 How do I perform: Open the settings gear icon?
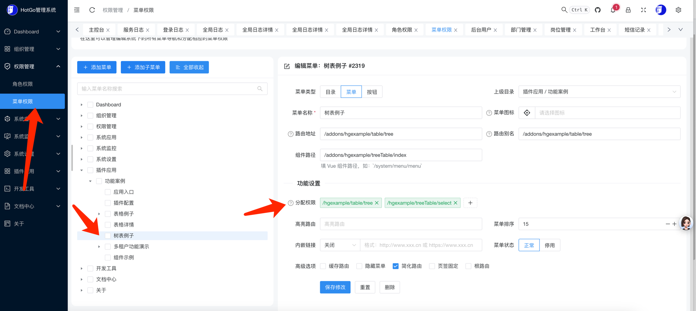click(x=678, y=10)
